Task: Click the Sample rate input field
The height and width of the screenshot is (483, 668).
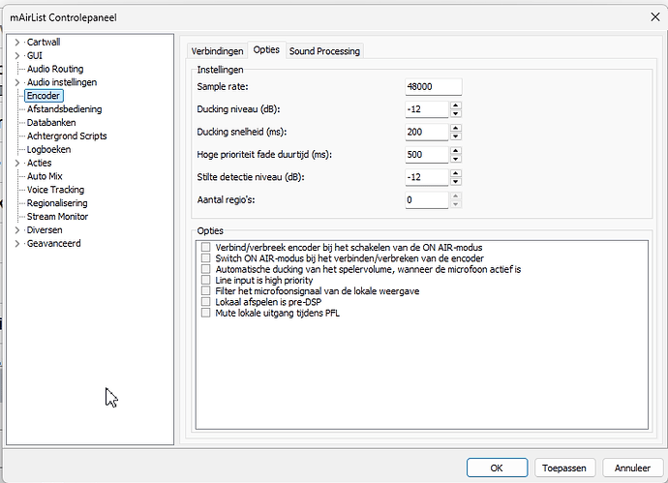Action: click(433, 87)
